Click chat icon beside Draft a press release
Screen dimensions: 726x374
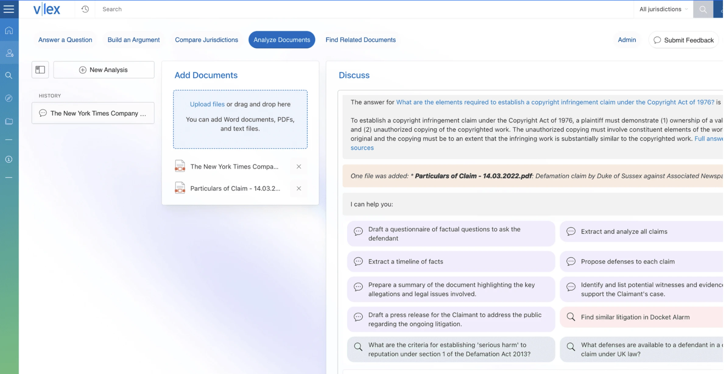pyautogui.click(x=358, y=317)
